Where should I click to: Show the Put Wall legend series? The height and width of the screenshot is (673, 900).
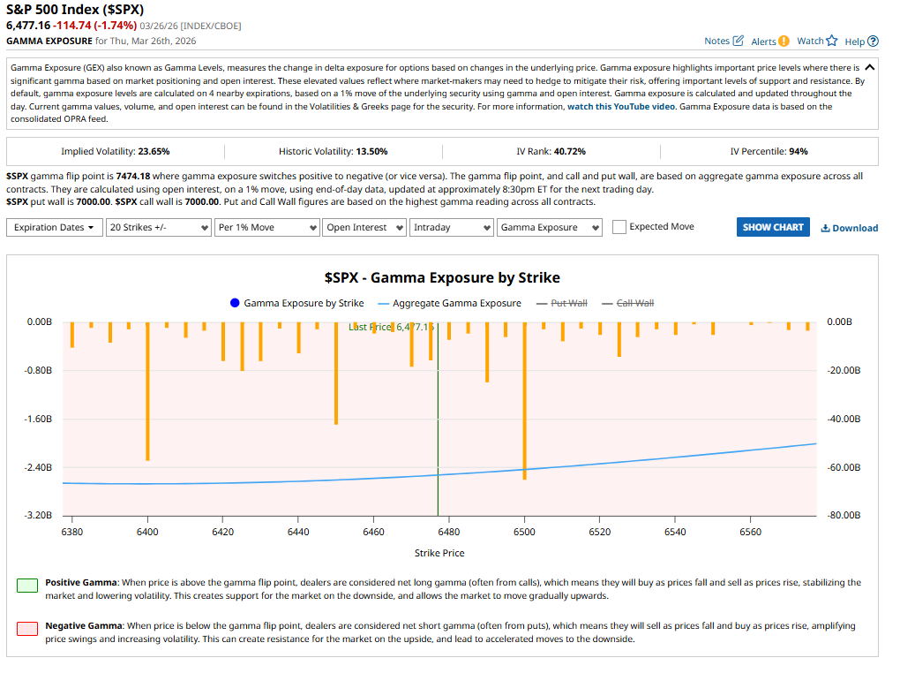tap(560, 303)
